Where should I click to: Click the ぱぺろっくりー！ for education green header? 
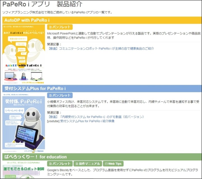tap(102, 157)
